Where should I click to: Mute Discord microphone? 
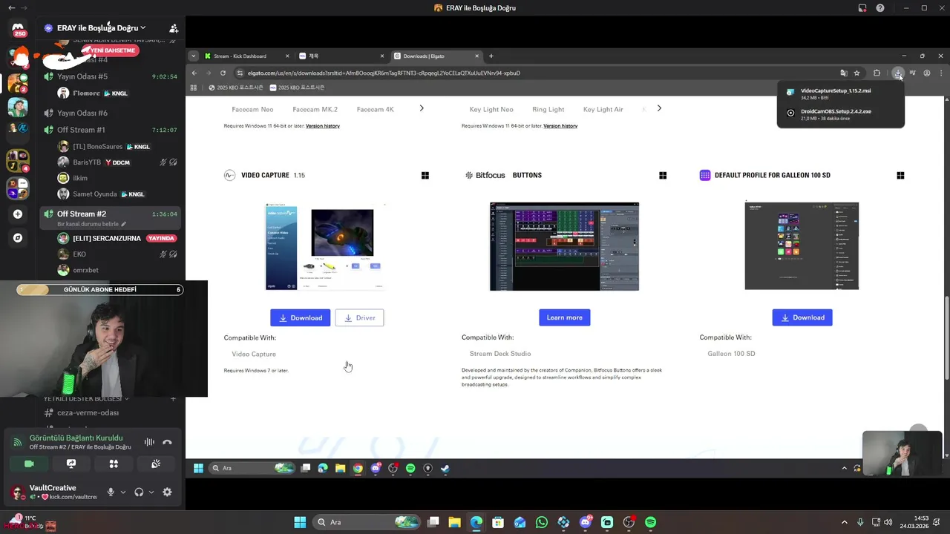point(111,492)
